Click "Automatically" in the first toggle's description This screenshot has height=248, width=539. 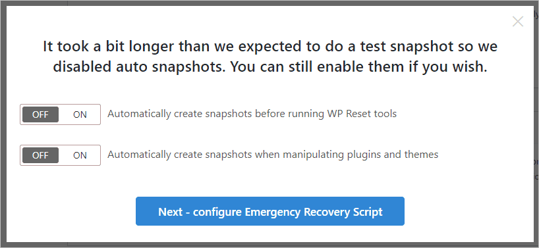139,114
